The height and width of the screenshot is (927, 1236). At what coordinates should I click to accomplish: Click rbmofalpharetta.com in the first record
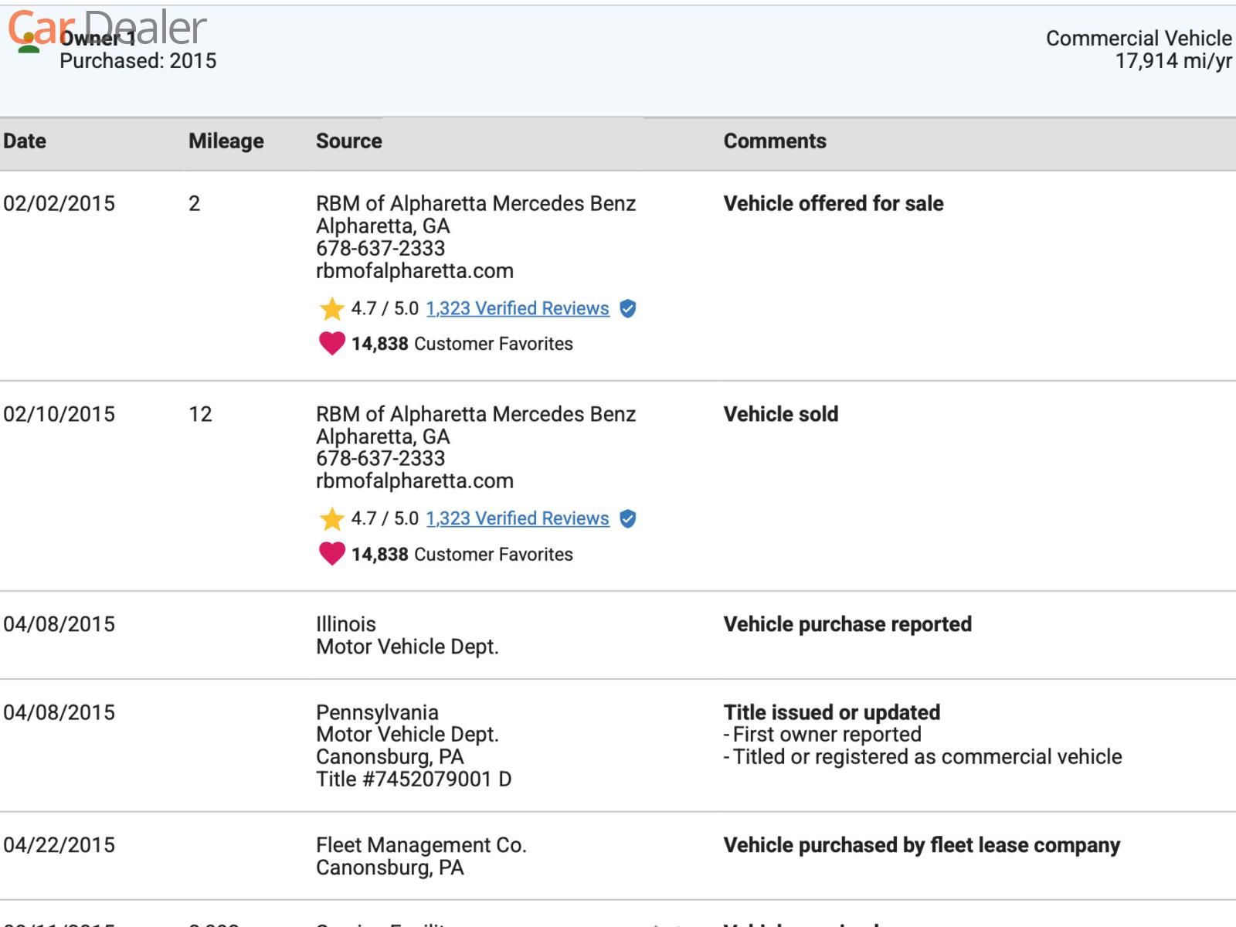tap(414, 271)
